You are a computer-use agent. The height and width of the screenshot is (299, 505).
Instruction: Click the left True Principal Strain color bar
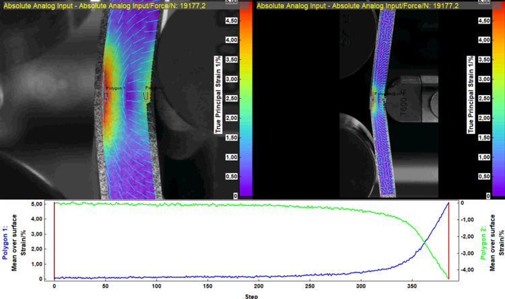point(246,101)
